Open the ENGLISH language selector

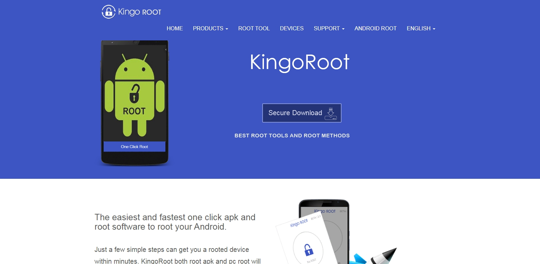click(421, 29)
